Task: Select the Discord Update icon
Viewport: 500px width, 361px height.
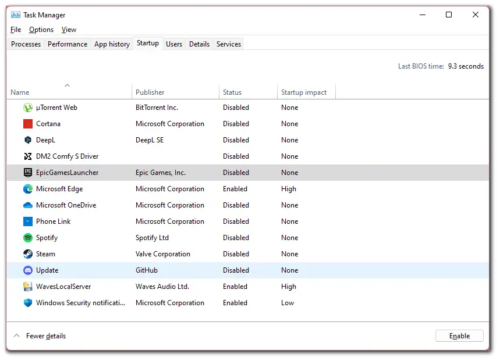Action: pyautogui.click(x=28, y=270)
